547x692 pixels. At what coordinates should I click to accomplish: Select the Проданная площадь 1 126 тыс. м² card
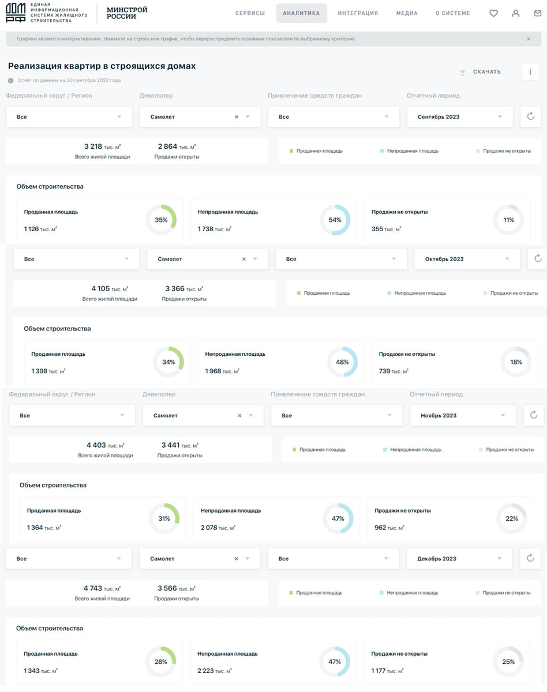coord(100,220)
